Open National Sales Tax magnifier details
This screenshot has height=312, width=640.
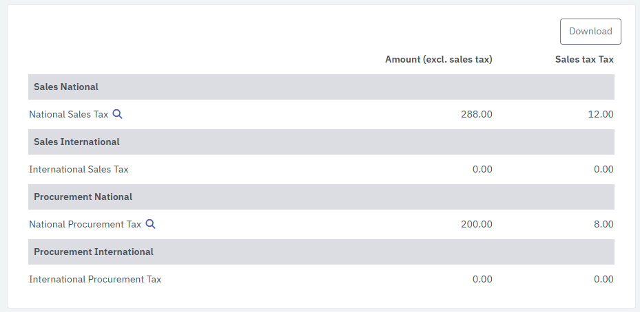(118, 114)
